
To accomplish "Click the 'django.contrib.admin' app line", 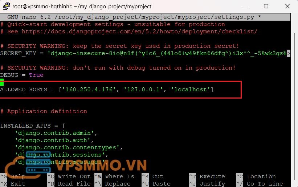I will point(54,133).
